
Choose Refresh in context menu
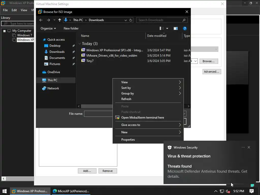(x=148, y=99)
